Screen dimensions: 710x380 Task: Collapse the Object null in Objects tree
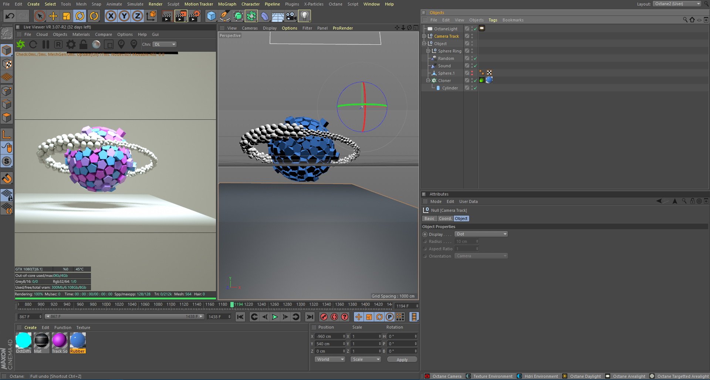424,44
